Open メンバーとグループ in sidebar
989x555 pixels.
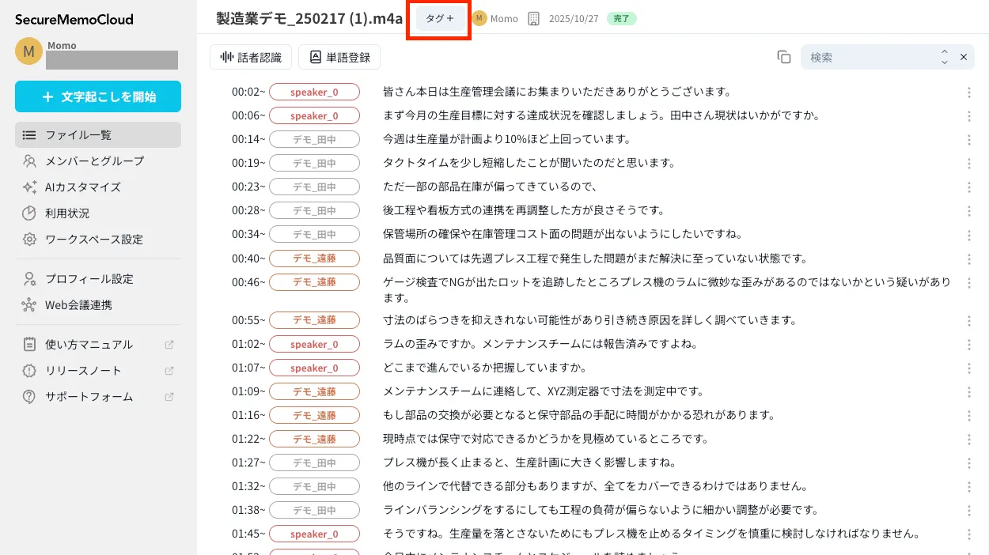[x=94, y=161]
